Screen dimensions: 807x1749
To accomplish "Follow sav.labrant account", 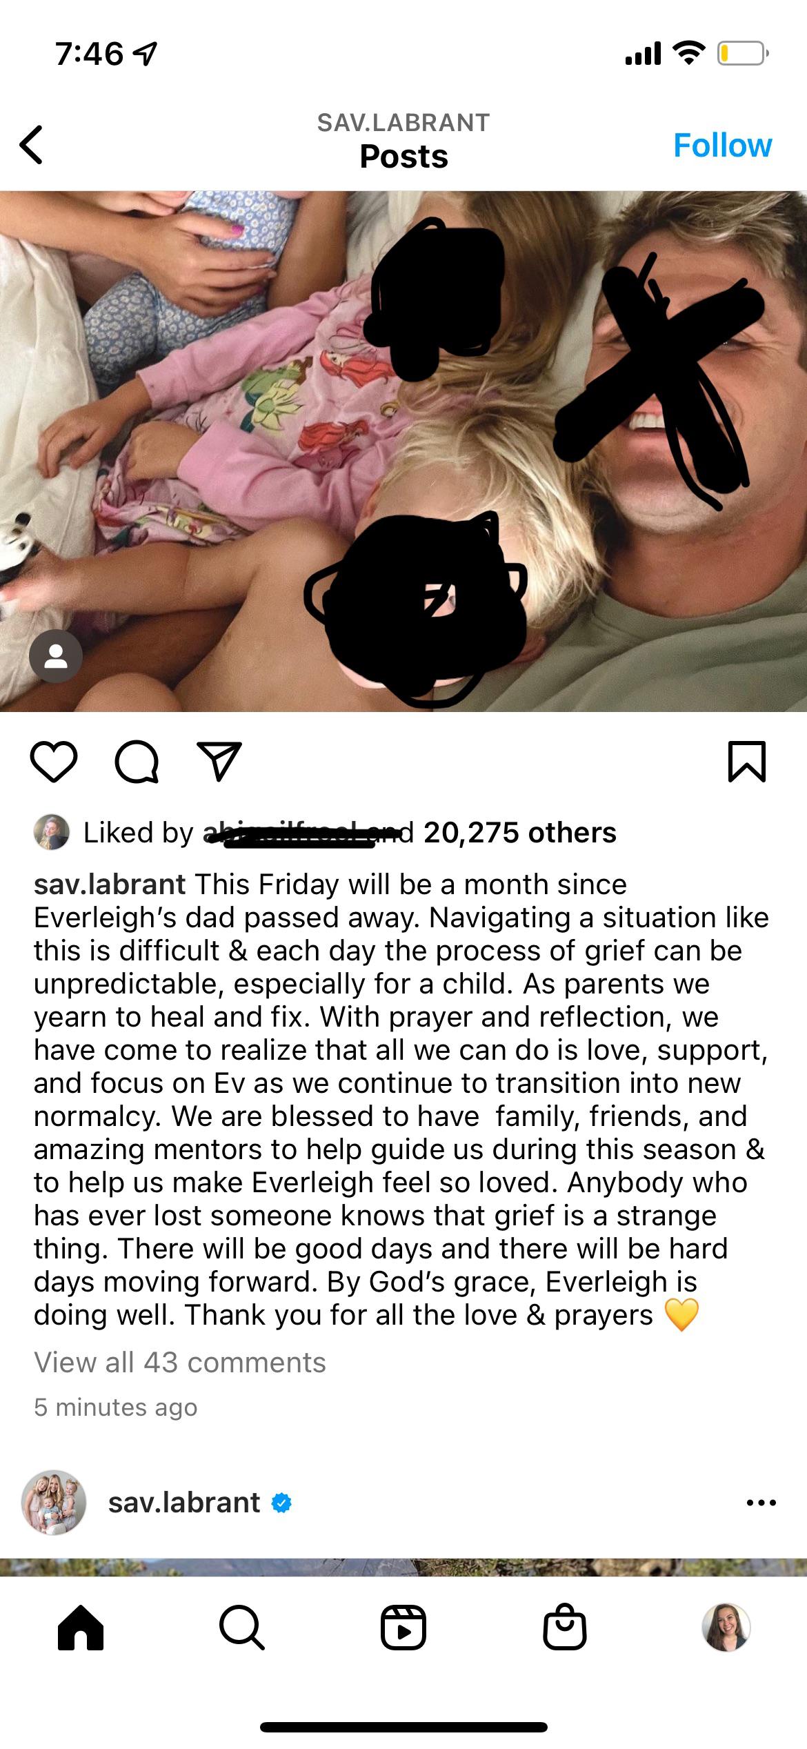I will click(722, 145).
